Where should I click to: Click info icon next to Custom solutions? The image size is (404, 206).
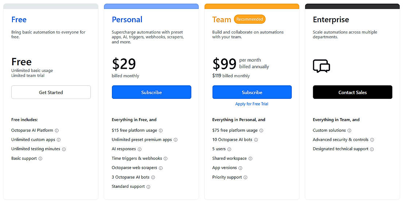click(349, 131)
